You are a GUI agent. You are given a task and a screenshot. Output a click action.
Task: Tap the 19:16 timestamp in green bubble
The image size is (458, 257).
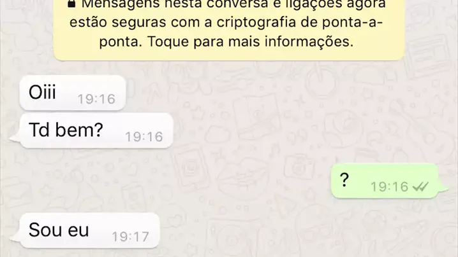click(x=389, y=187)
